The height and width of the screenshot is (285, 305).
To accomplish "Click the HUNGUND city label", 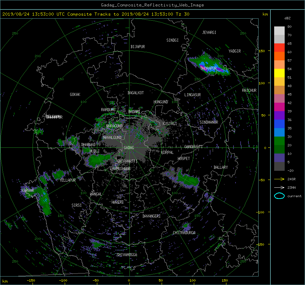I will pyautogui.click(x=161, y=102).
